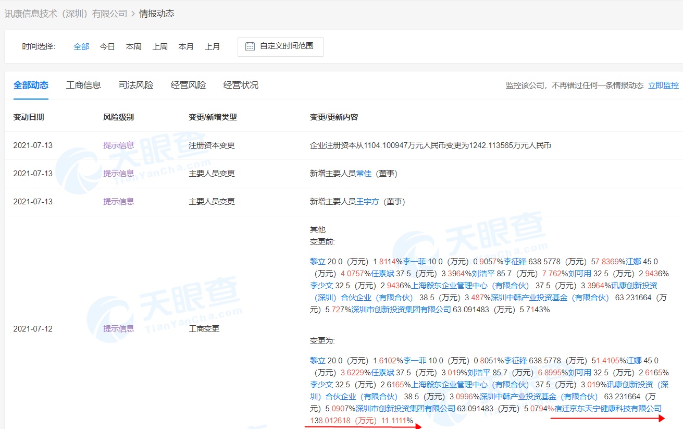Open 李征锋 link in the 变更为 section
Viewport: 683px width, 429px height.
click(515, 361)
